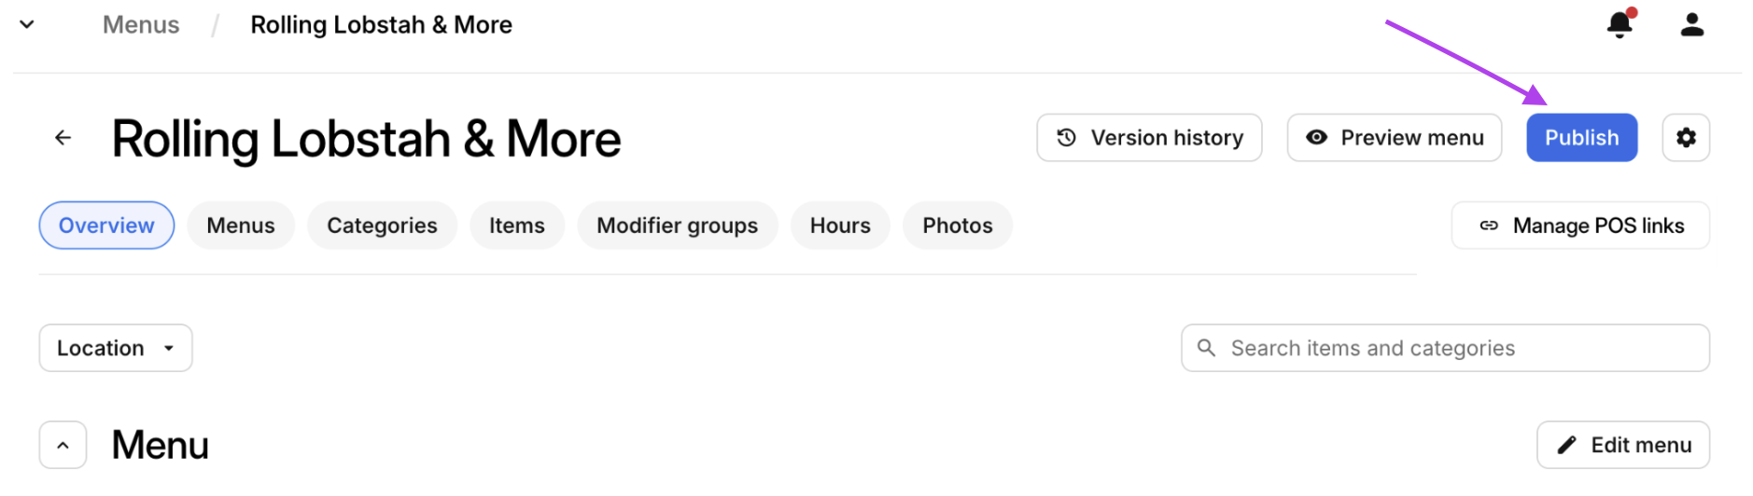Screen dimensions: 1753x496
Task: Open the Location dropdown
Action: point(116,348)
